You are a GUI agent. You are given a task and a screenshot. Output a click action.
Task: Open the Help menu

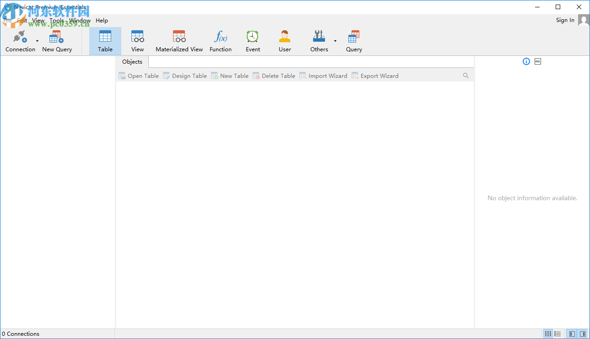click(102, 20)
